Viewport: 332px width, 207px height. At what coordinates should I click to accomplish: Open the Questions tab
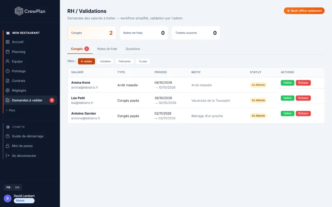click(132, 49)
